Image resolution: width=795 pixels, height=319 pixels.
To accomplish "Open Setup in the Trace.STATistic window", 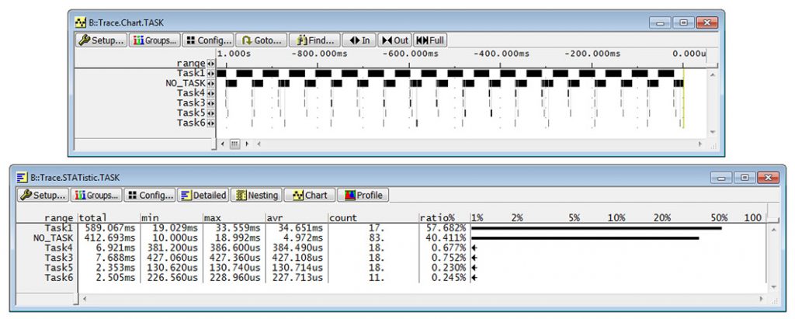I will coord(43,195).
